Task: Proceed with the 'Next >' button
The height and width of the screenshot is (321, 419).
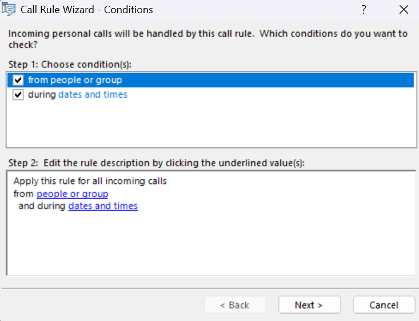Action: (309, 305)
